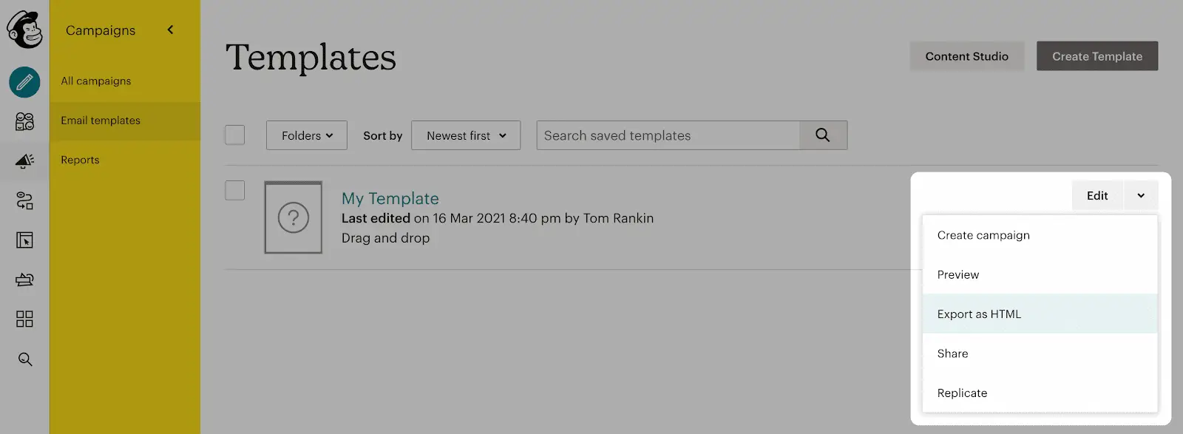Open the Newest first sort dropdown

point(466,135)
